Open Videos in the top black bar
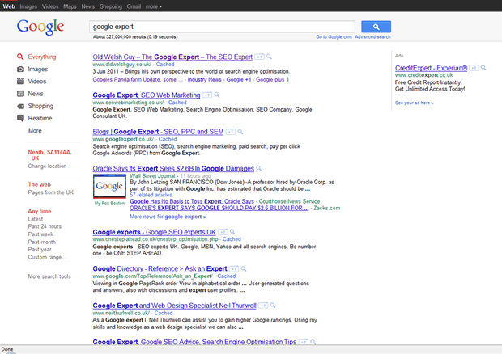The image size is (502, 354). pyautogui.click(x=50, y=6)
